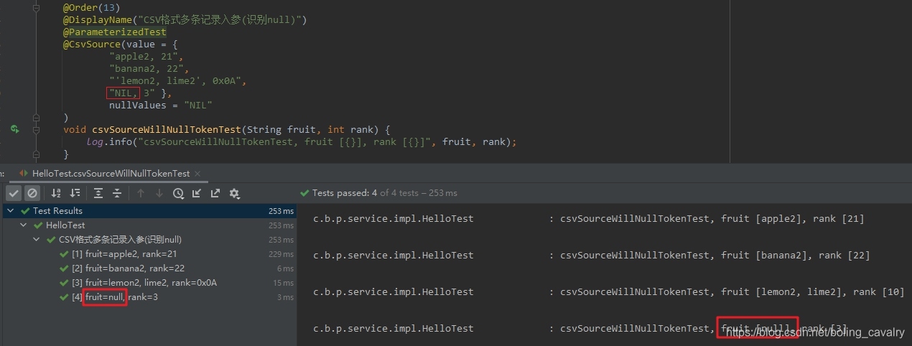This screenshot has width=912, height=346.
Task: Close the csvSourceWillNullTokenTest run tab
Action: pyautogui.click(x=198, y=174)
